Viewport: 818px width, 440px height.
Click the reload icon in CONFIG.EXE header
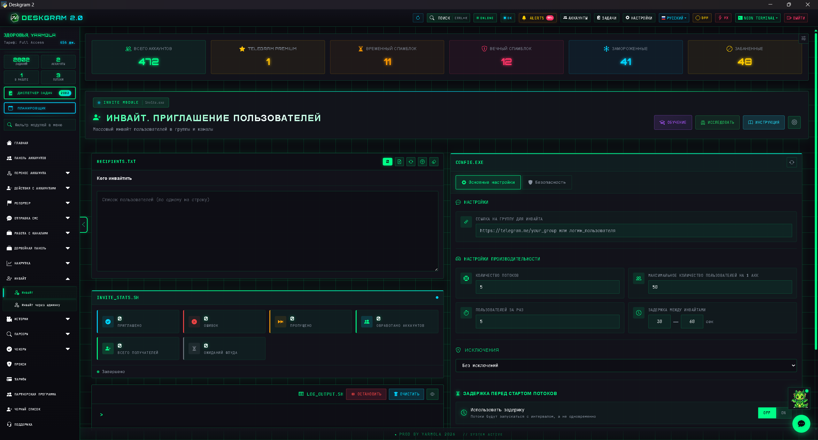click(792, 162)
